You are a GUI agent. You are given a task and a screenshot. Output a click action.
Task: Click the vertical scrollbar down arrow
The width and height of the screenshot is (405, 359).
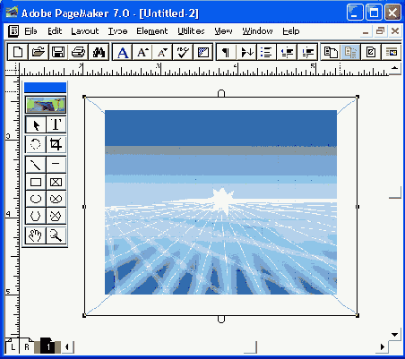click(394, 335)
